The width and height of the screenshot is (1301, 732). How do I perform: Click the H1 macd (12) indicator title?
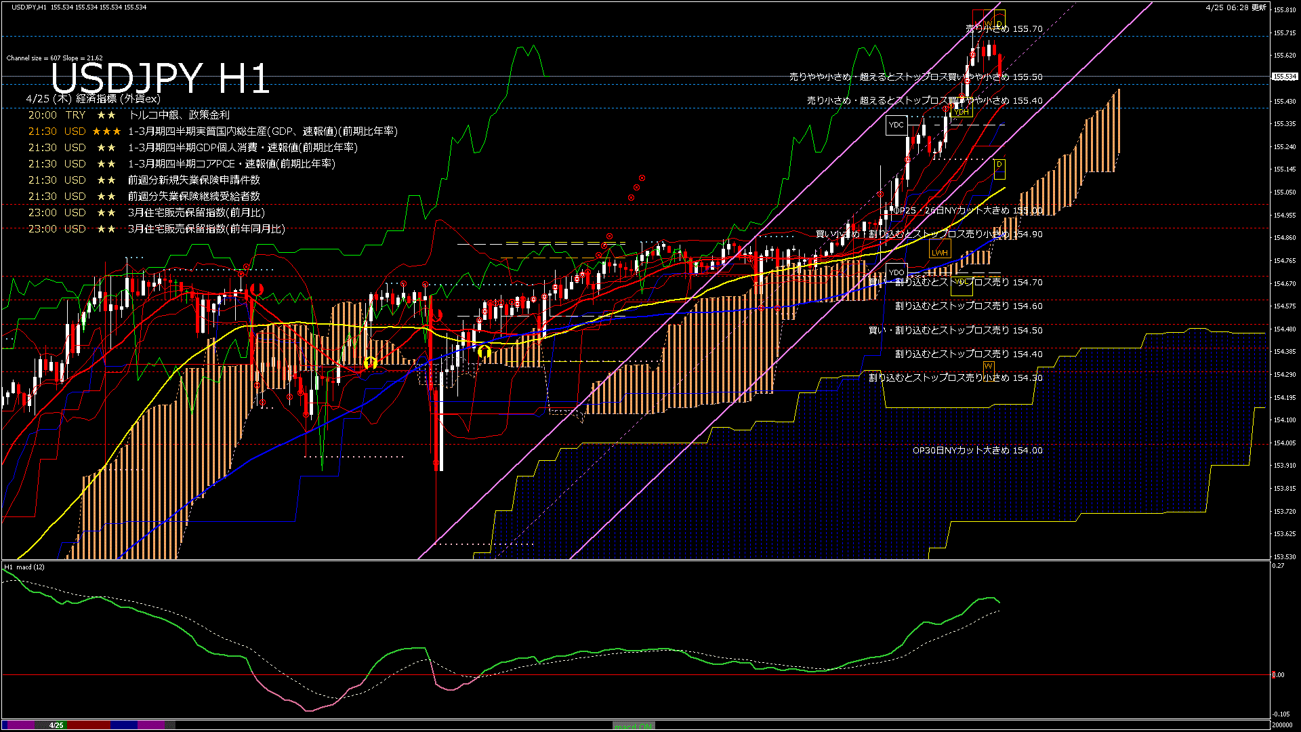25,567
